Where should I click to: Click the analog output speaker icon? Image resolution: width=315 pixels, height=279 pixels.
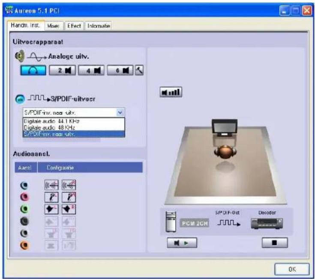(20, 56)
